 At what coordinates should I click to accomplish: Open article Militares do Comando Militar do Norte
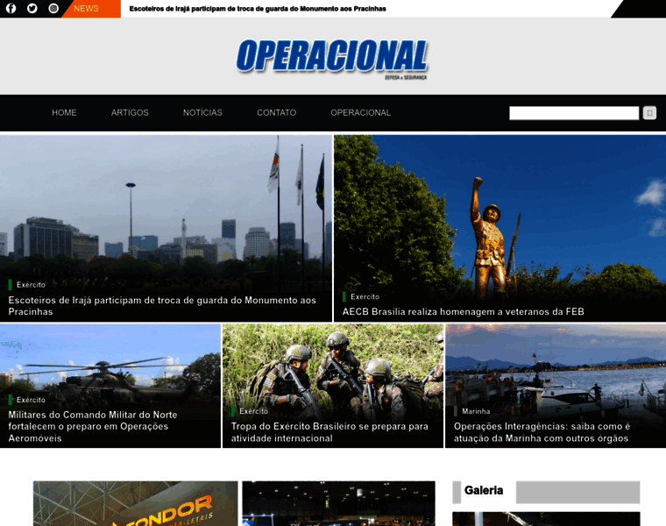(x=93, y=427)
